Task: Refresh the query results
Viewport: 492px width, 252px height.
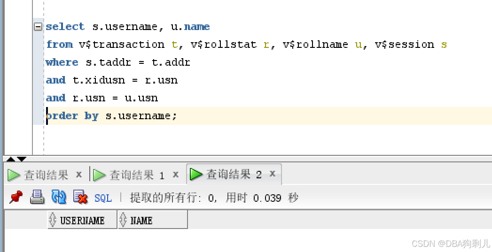Action: point(59,197)
